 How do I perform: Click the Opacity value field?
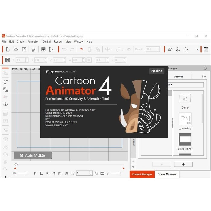(x=151, y=49)
